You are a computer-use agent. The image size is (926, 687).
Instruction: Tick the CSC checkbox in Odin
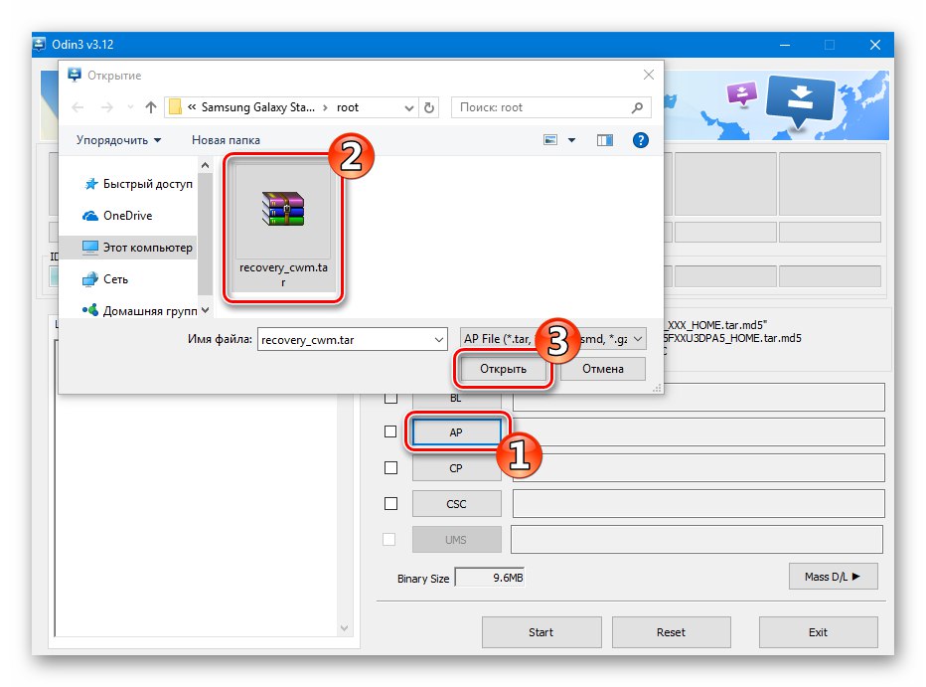click(390, 503)
